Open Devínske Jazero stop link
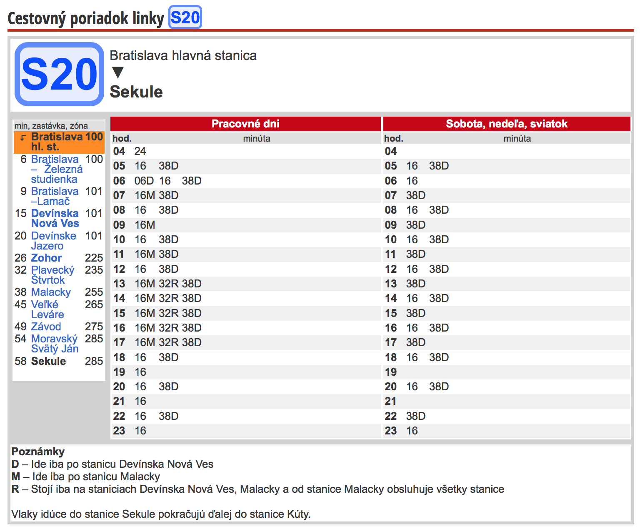Image resolution: width=640 pixels, height=529 pixels. [53, 241]
